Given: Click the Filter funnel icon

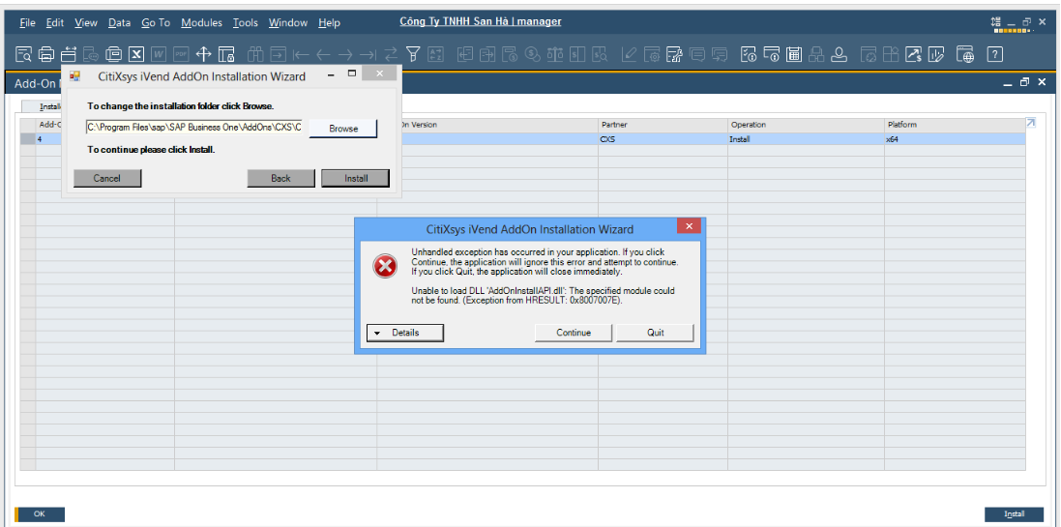Looking at the screenshot, I should [413, 54].
